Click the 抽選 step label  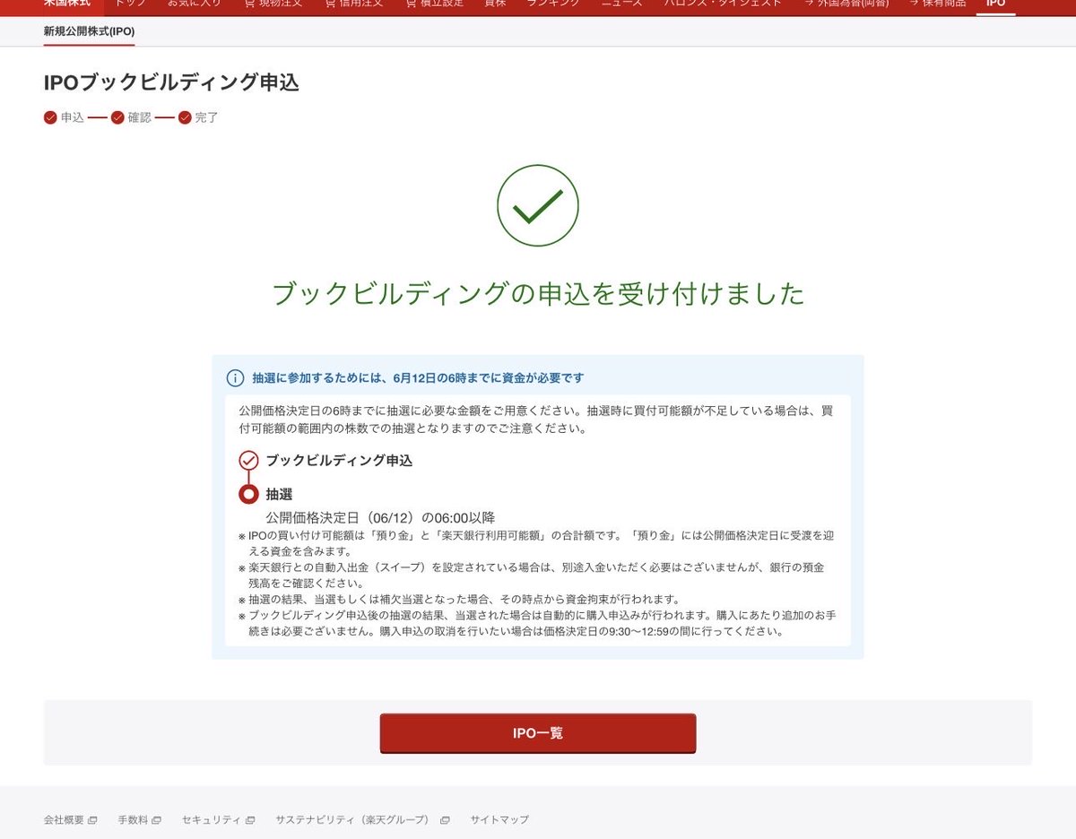pyautogui.click(x=279, y=494)
